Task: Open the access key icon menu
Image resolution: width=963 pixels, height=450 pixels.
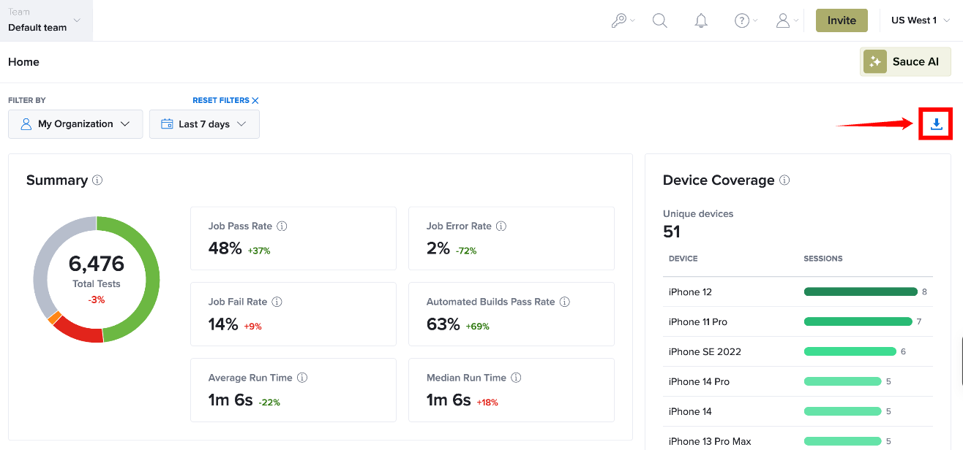Action: point(623,20)
